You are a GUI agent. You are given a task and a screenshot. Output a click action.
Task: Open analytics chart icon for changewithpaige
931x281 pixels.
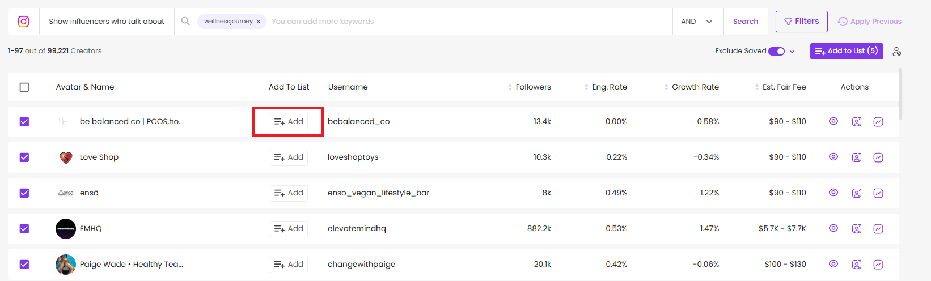(x=878, y=265)
